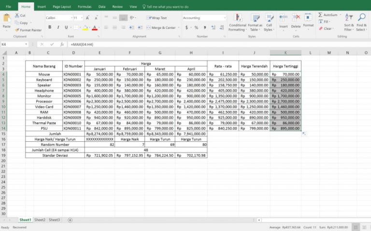Decrease font size with smaller A icon
Viewport: 371px width, 231px height.
pyautogui.click(x=96, y=18)
